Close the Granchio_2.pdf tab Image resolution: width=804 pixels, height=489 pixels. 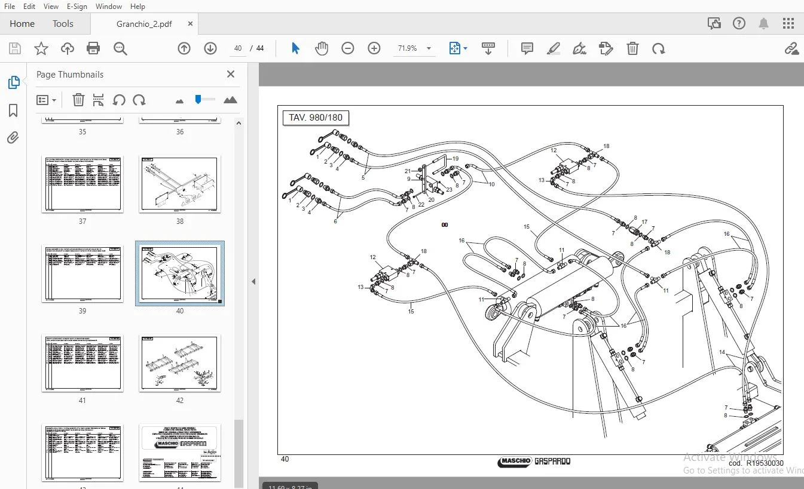pyautogui.click(x=190, y=24)
